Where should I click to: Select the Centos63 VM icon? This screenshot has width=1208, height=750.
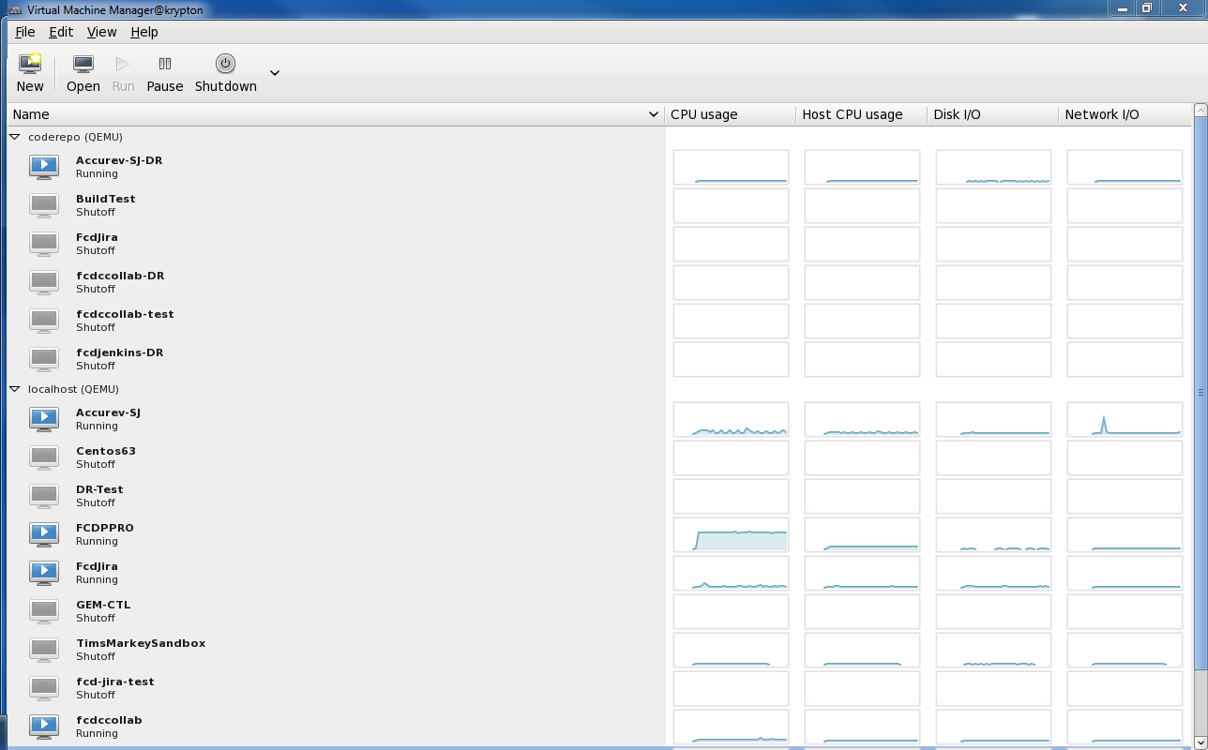pos(44,457)
